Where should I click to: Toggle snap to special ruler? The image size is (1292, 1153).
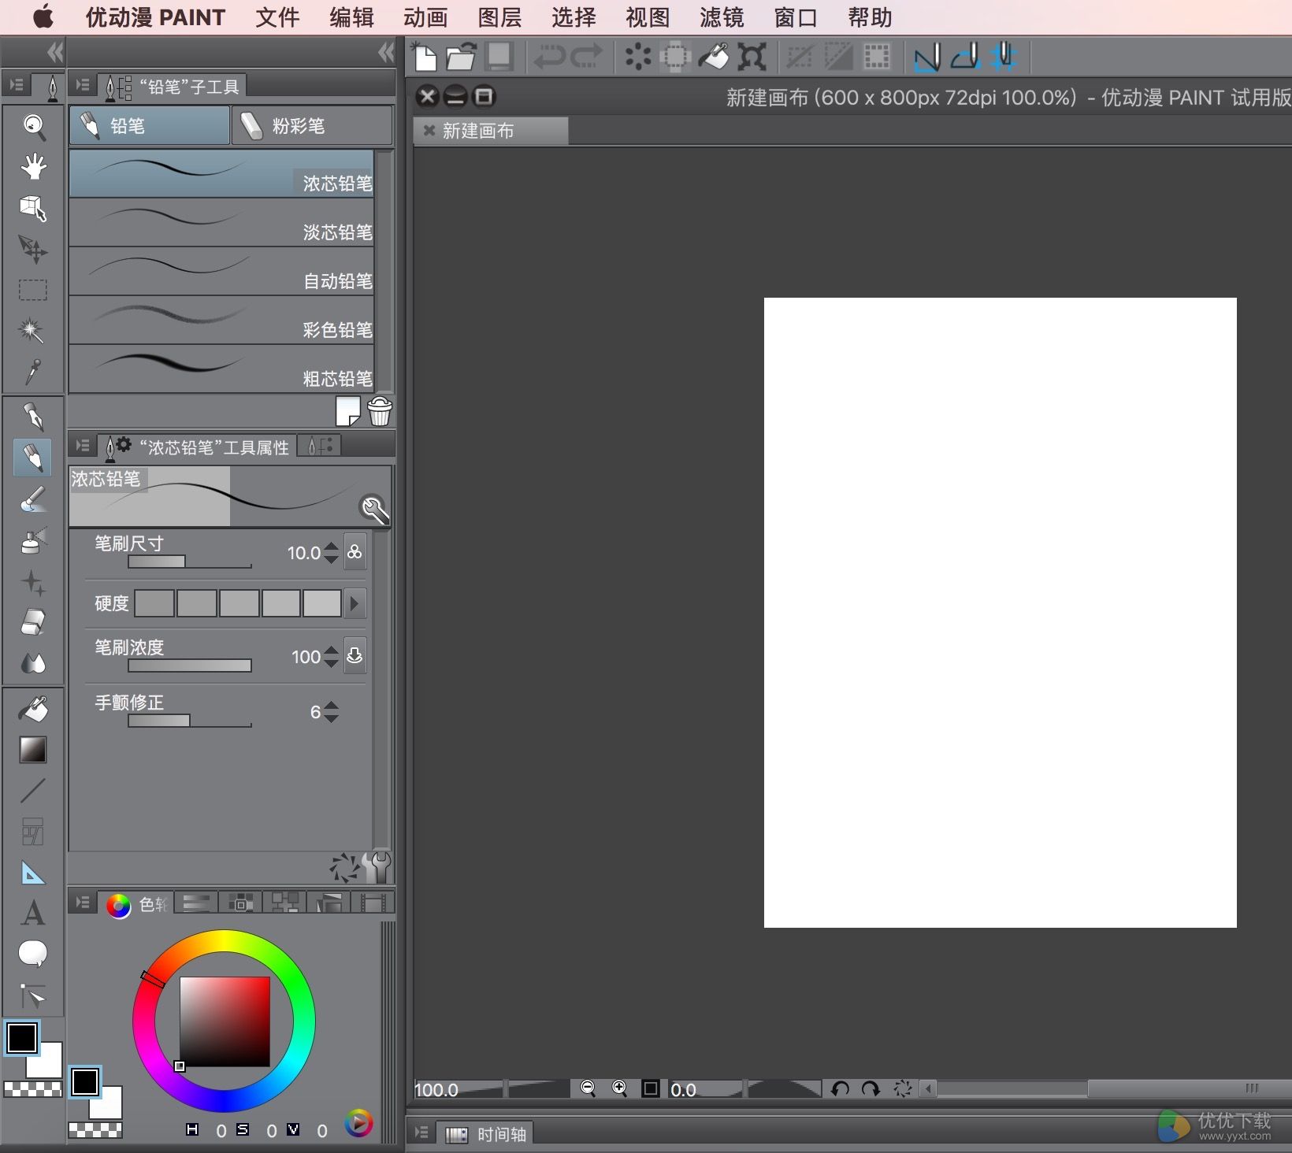(965, 57)
